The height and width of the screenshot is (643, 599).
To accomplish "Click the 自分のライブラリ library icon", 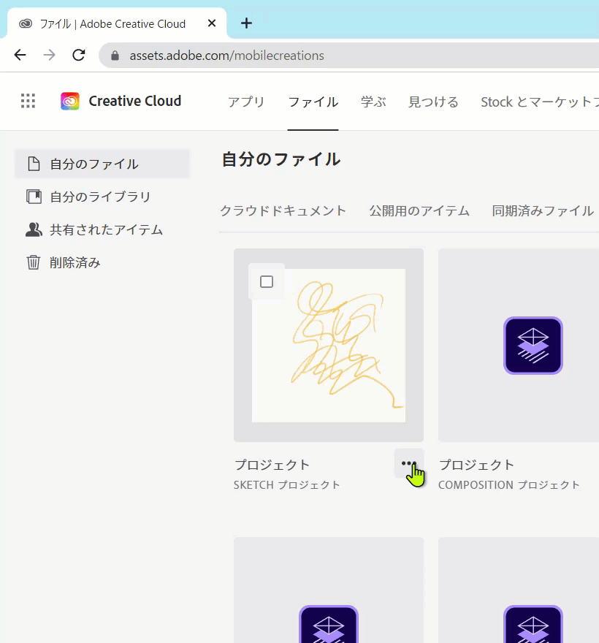I will tap(34, 197).
